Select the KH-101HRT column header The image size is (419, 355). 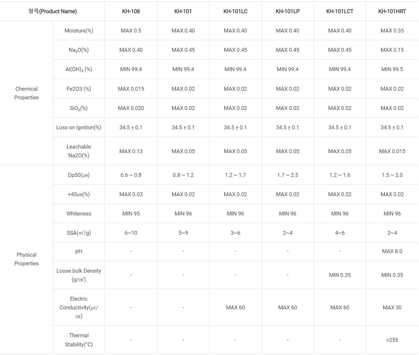pyautogui.click(x=392, y=11)
